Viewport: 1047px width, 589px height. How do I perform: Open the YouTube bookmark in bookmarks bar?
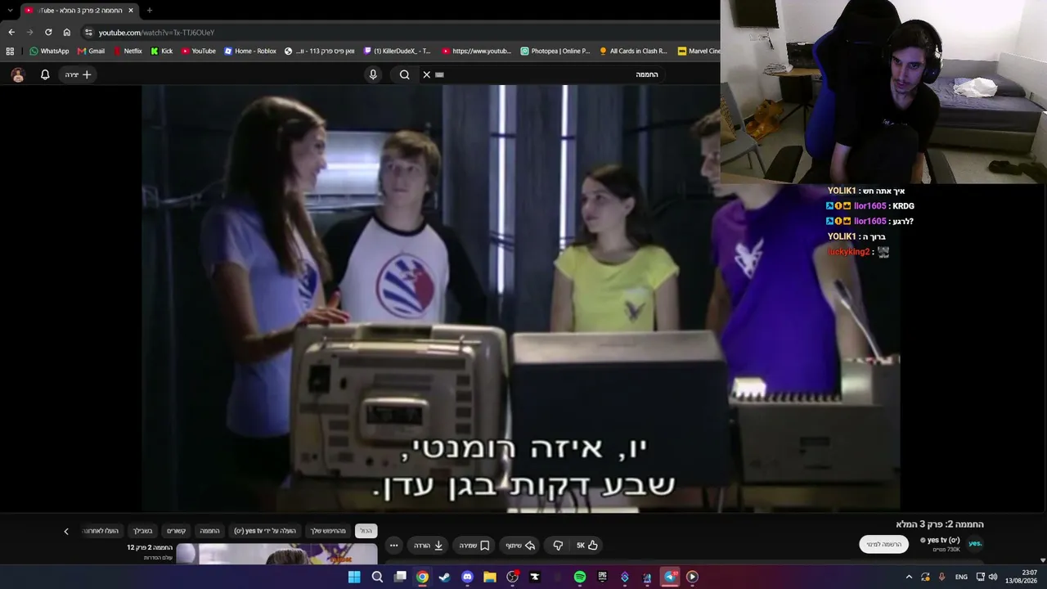click(x=198, y=51)
